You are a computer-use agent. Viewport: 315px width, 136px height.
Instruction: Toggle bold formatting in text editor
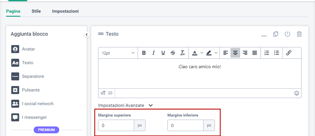coord(144,53)
